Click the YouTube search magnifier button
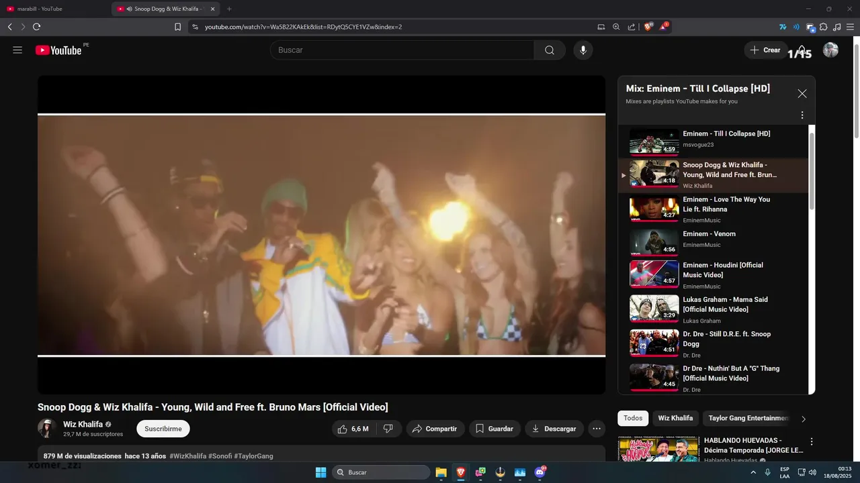The width and height of the screenshot is (860, 483). point(550,50)
